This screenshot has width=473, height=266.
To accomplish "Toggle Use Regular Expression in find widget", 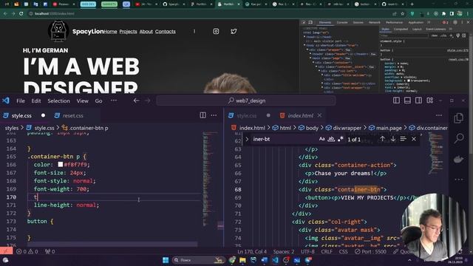I will 341,139.
